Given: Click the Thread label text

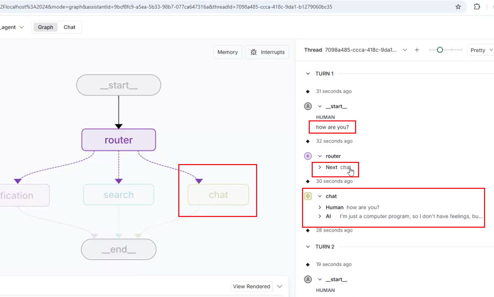Looking at the screenshot, I should click(x=313, y=50).
